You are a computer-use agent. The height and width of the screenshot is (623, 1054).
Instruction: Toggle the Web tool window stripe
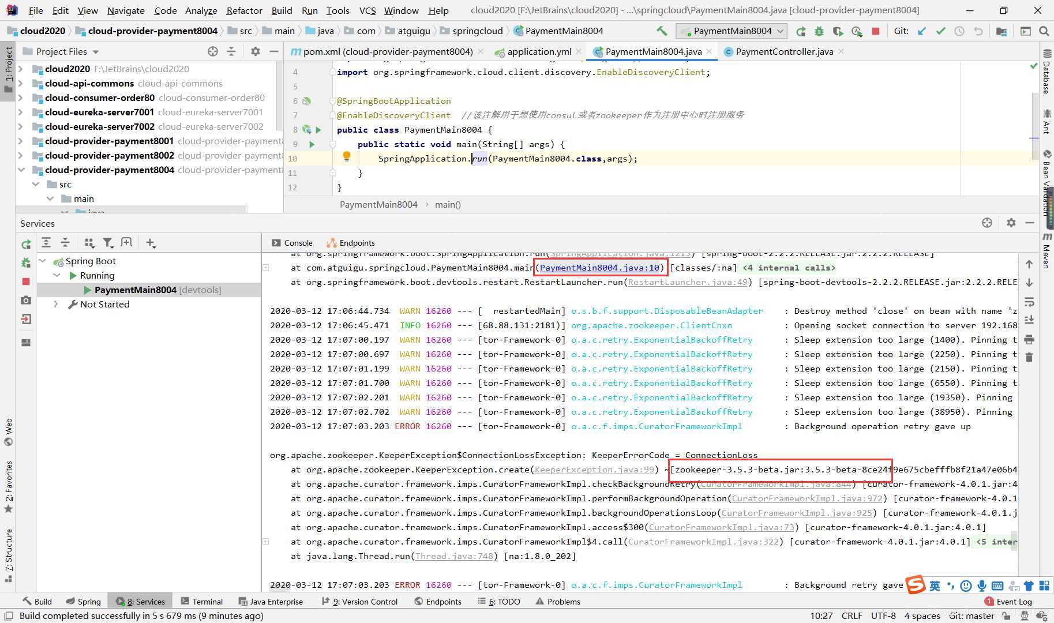pyautogui.click(x=8, y=432)
